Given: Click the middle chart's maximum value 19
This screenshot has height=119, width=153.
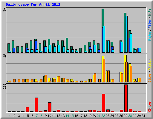Looking at the screenshot, I should (4, 56).
